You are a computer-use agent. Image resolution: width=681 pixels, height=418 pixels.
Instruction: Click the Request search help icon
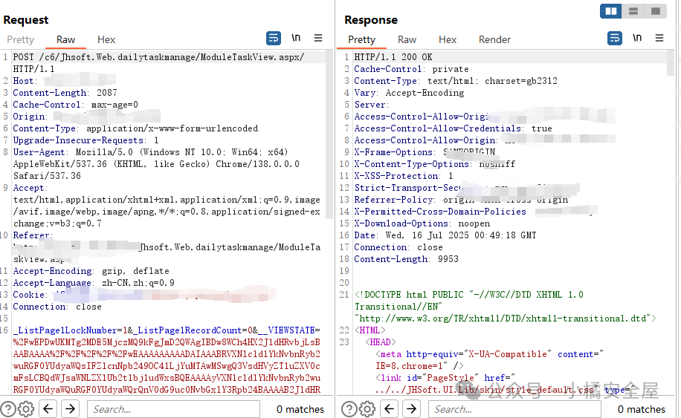7,408
